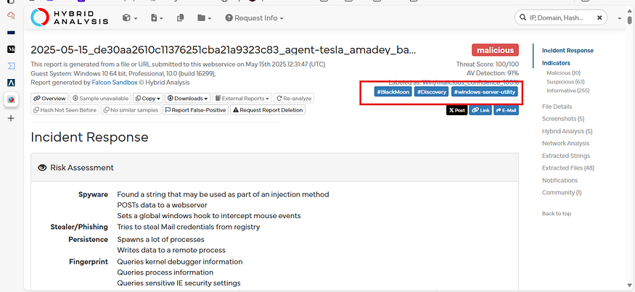The height and width of the screenshot is (292, 635).
Task: Jump to Screenshots (5) in sidebar
Action: coord(563,119)
